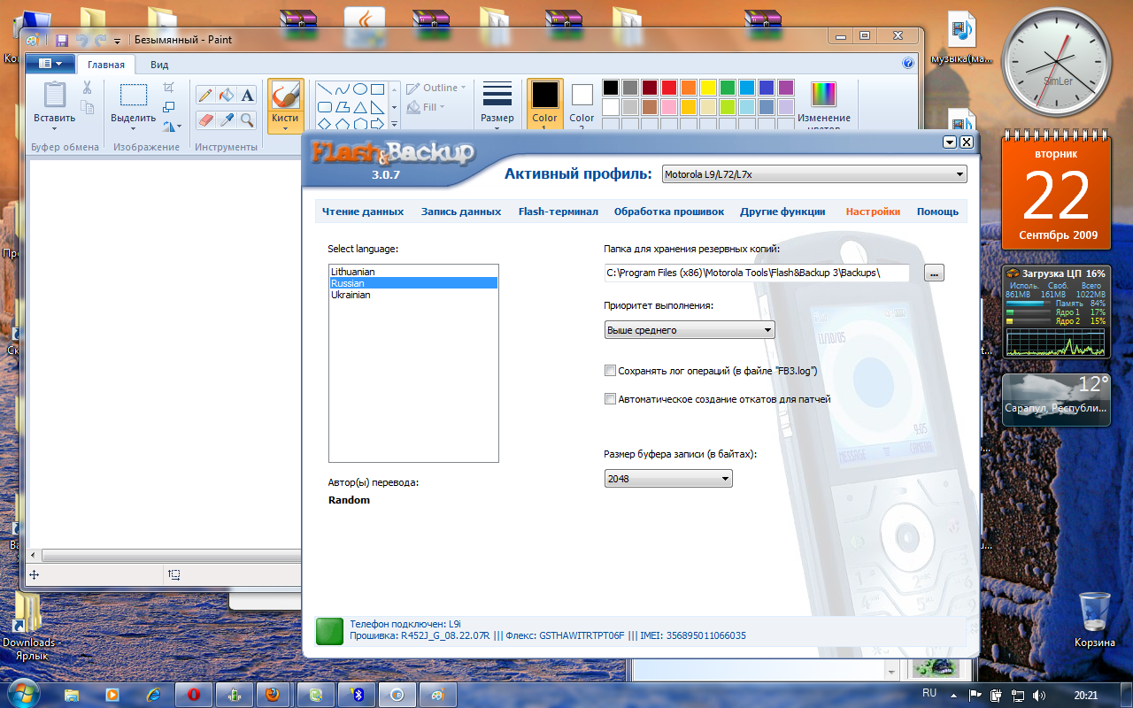Select the Rectangle shape in Paint shapes
1133x708 pixels.
pyautogui.click(x=377, y=89)
